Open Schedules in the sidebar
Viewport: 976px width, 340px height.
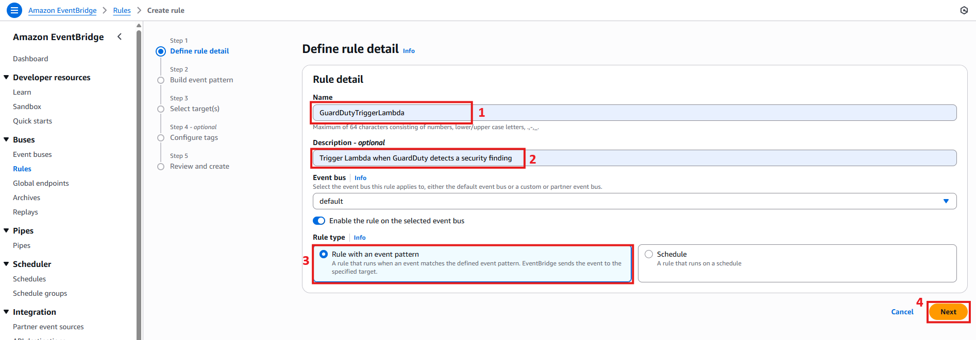coord(29,279)
